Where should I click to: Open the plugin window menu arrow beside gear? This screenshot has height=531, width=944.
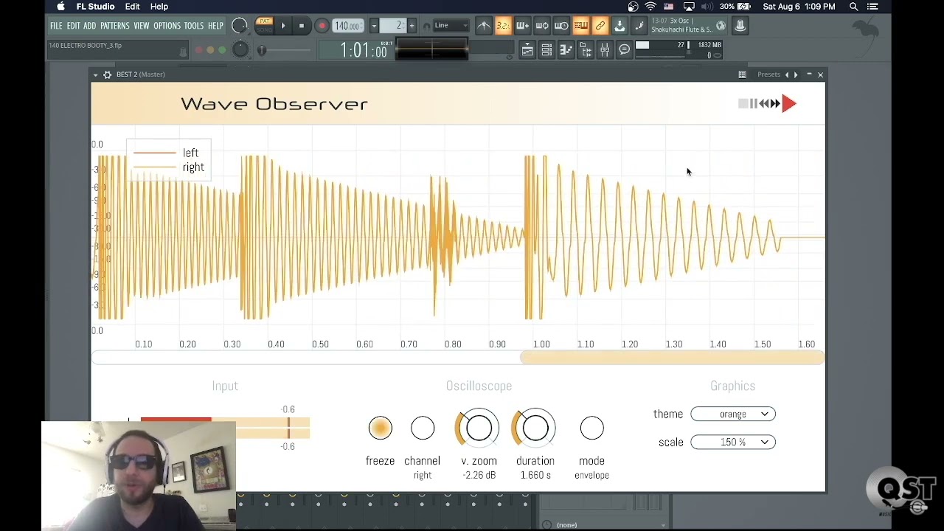pos(95,74)
